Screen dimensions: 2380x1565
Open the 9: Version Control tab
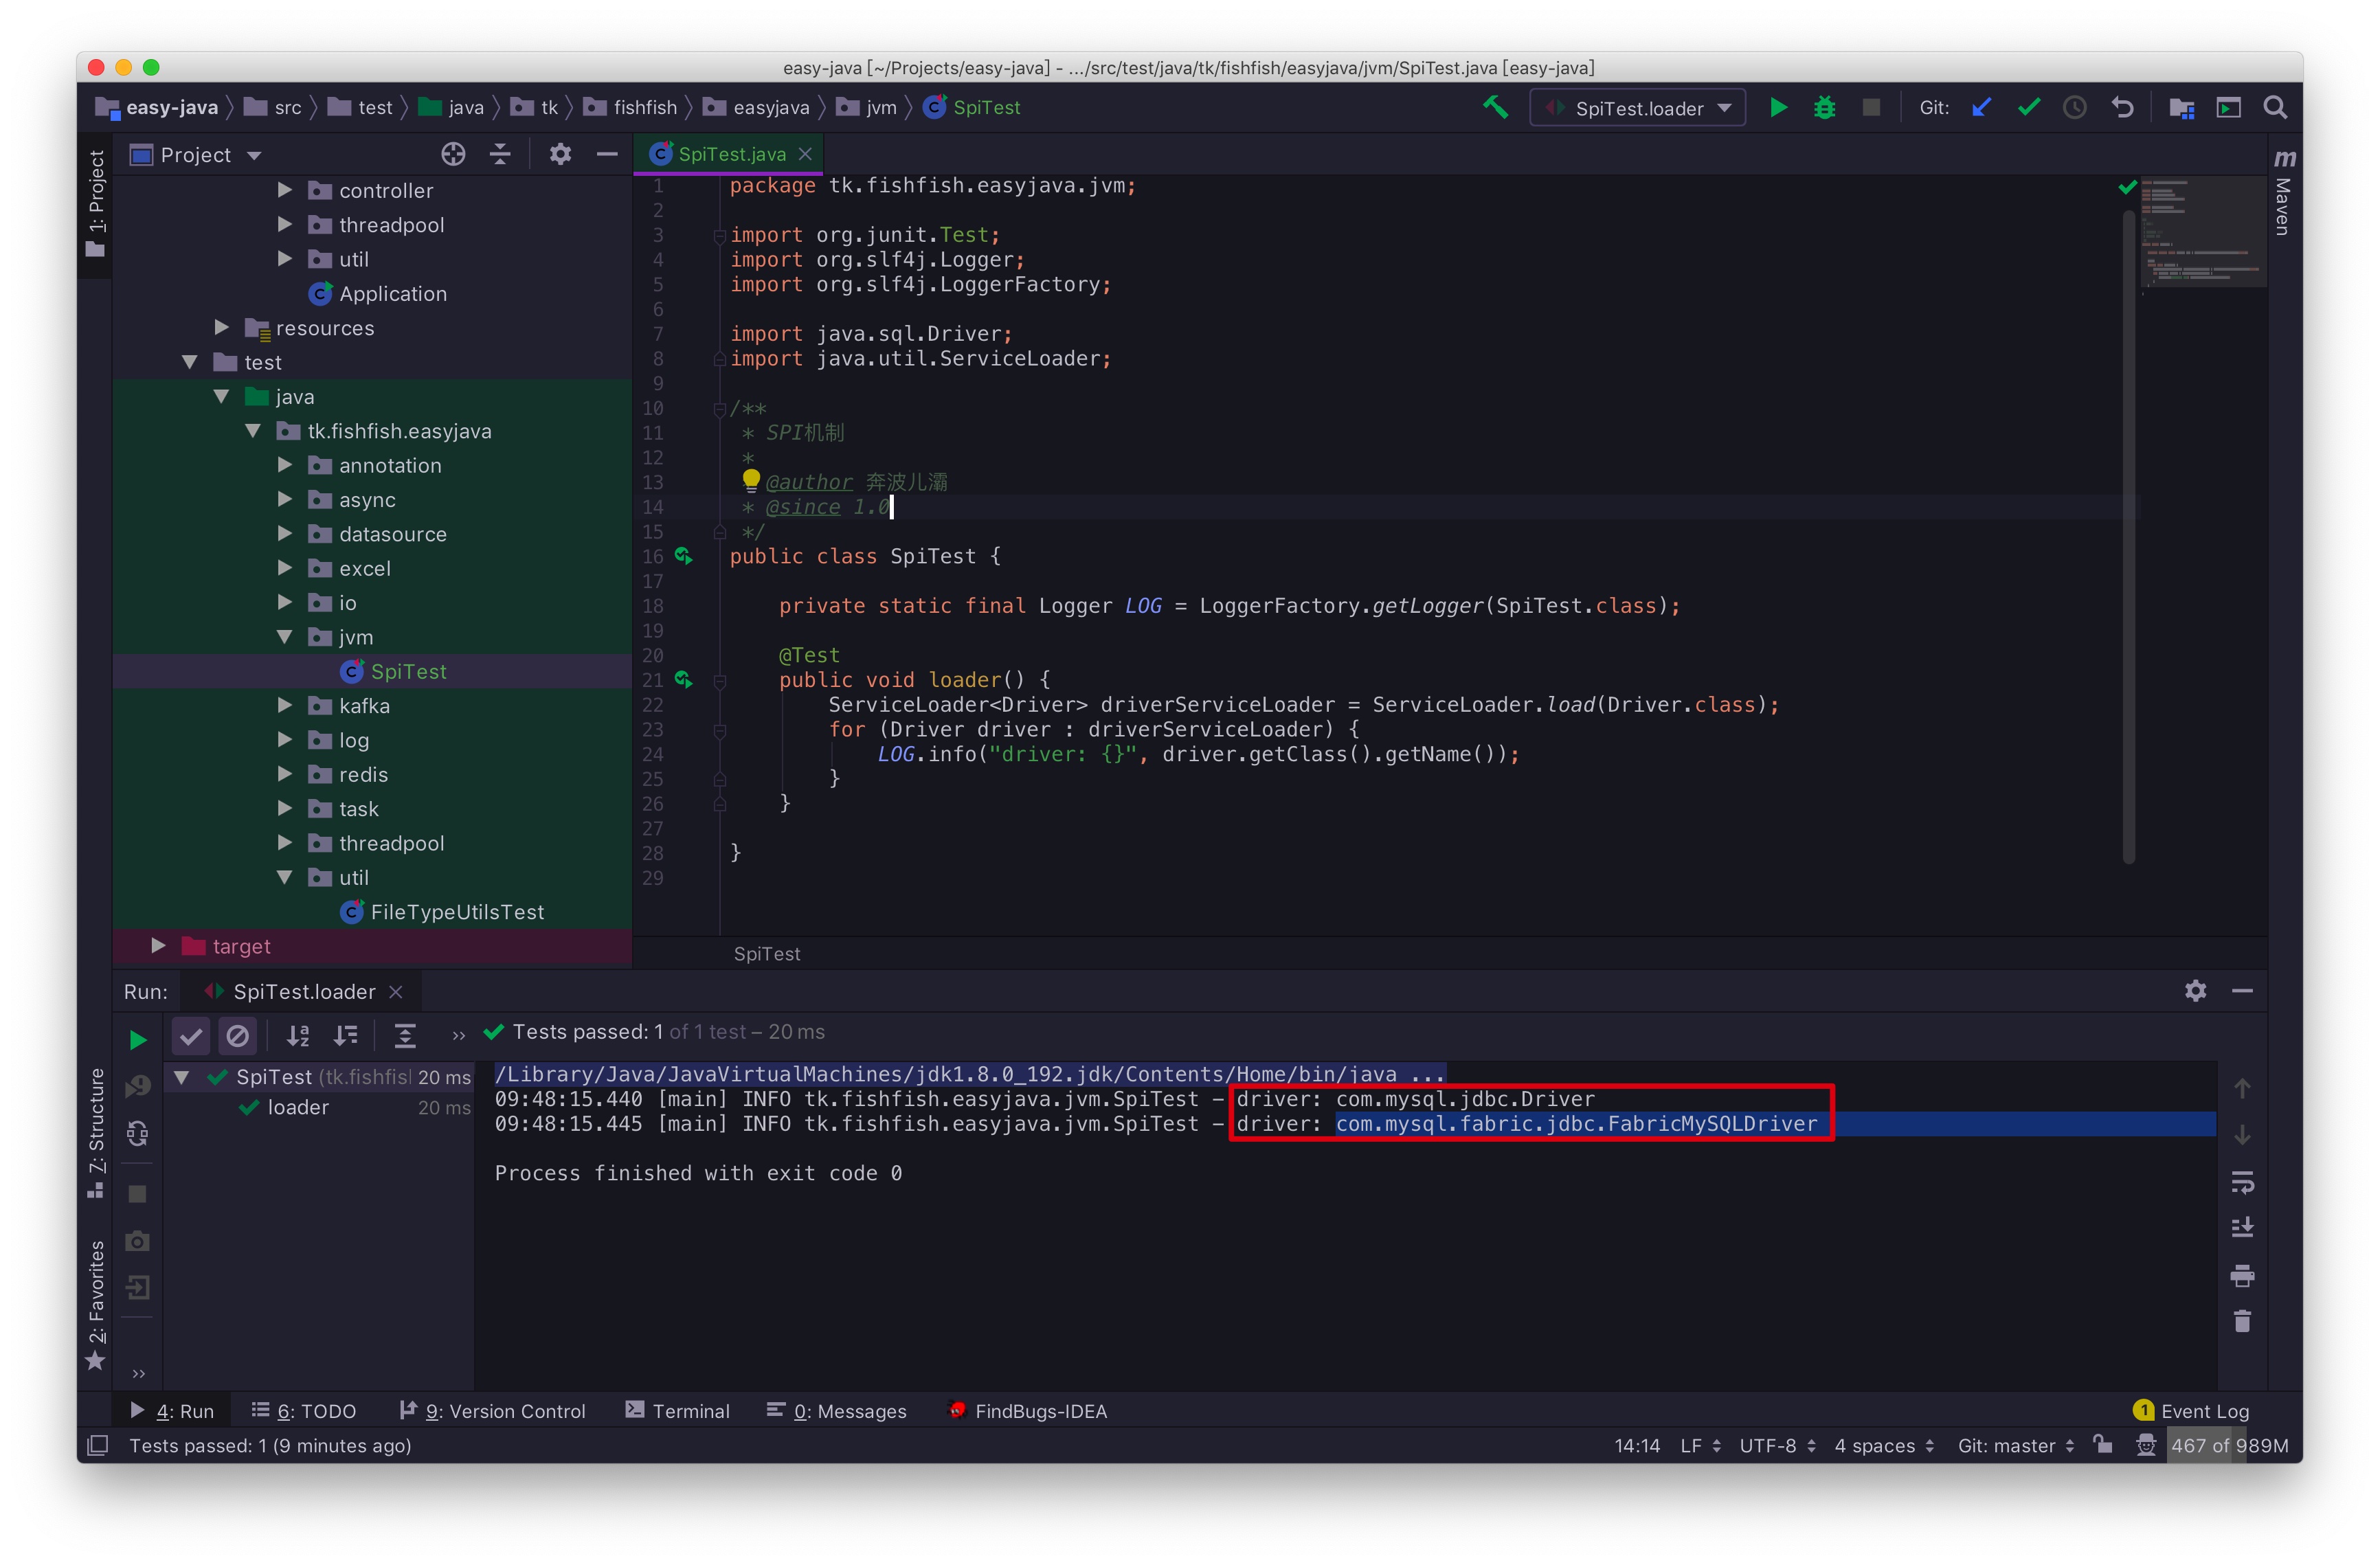493,1411
